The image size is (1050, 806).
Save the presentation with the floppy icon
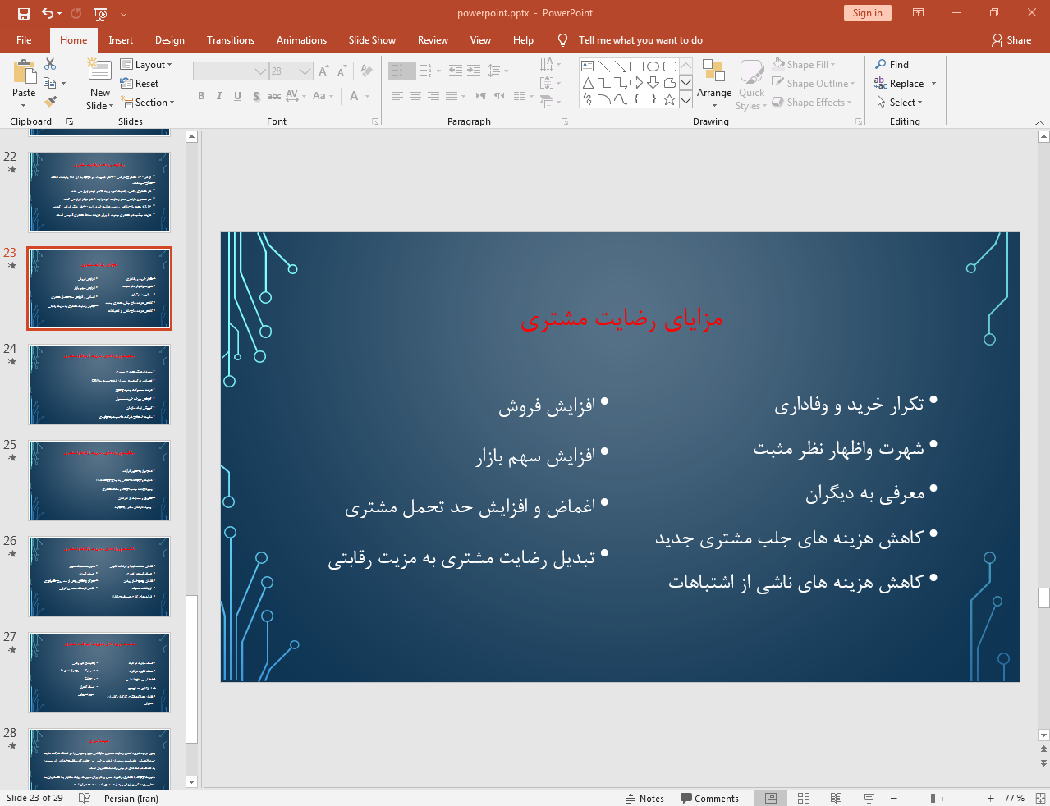pos(24,13)
